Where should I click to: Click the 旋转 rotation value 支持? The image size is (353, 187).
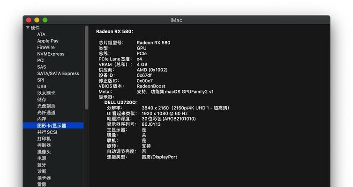tap(146, 146)
